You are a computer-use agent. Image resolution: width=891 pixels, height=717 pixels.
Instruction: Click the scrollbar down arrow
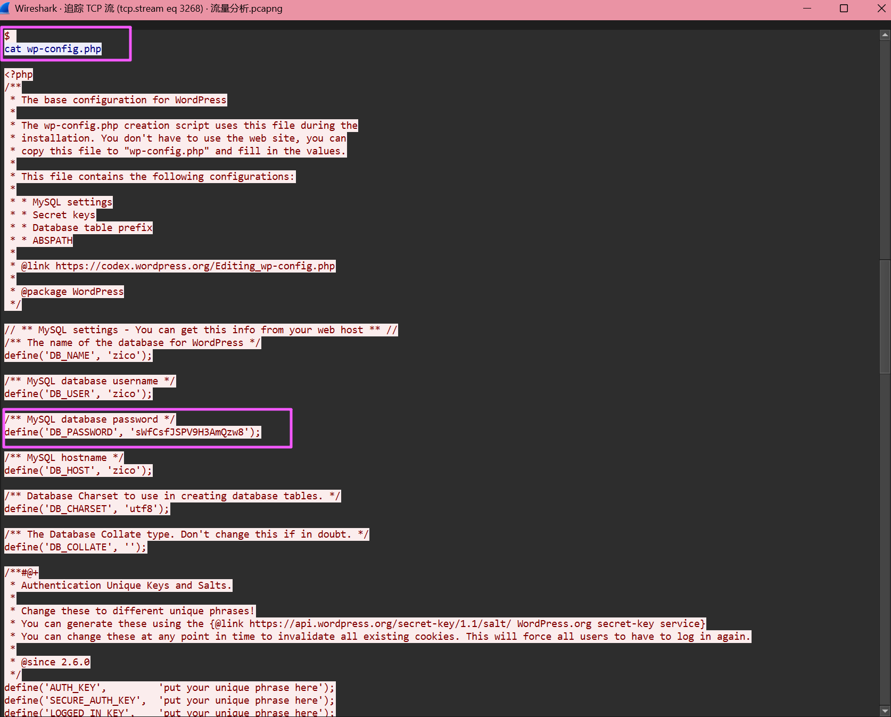tap(885, 711)
